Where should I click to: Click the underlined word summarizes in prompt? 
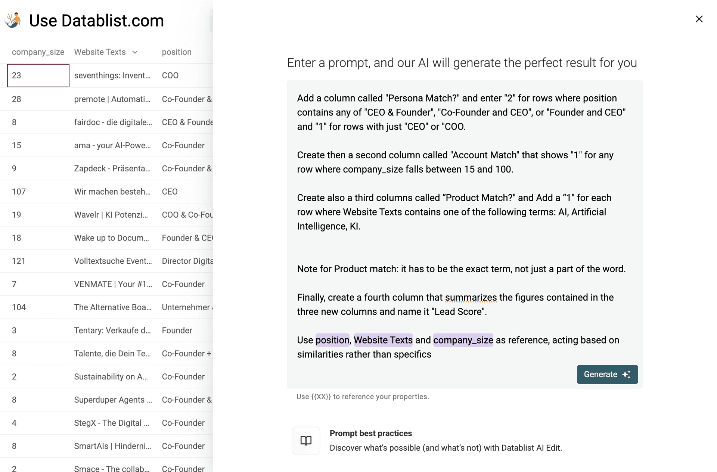click(471, 298)
